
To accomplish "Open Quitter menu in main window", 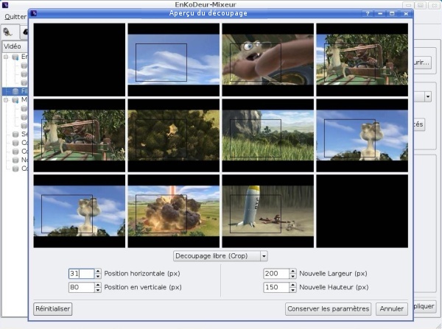I will [15, 17].
